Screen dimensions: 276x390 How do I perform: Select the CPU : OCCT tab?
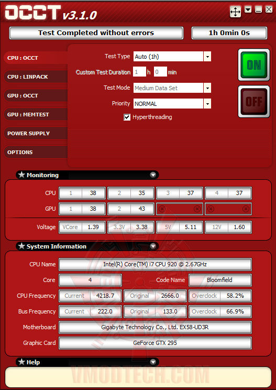point(36,58)
